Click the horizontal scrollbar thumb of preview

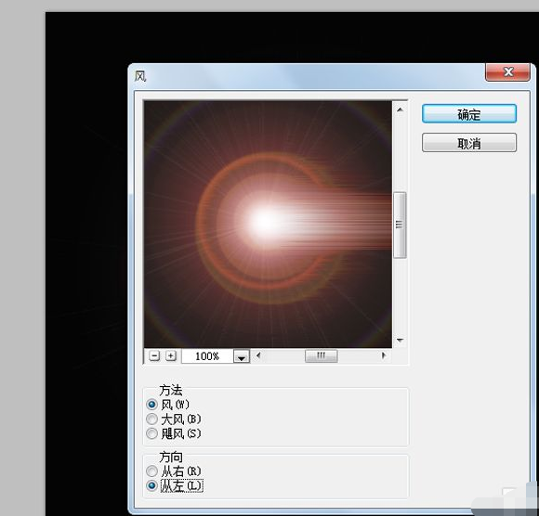click(x=321, y=356)
